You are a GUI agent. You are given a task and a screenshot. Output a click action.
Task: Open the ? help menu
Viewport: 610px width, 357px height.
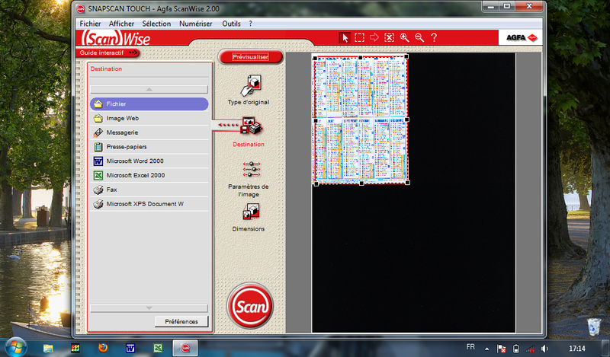[250, 24]
